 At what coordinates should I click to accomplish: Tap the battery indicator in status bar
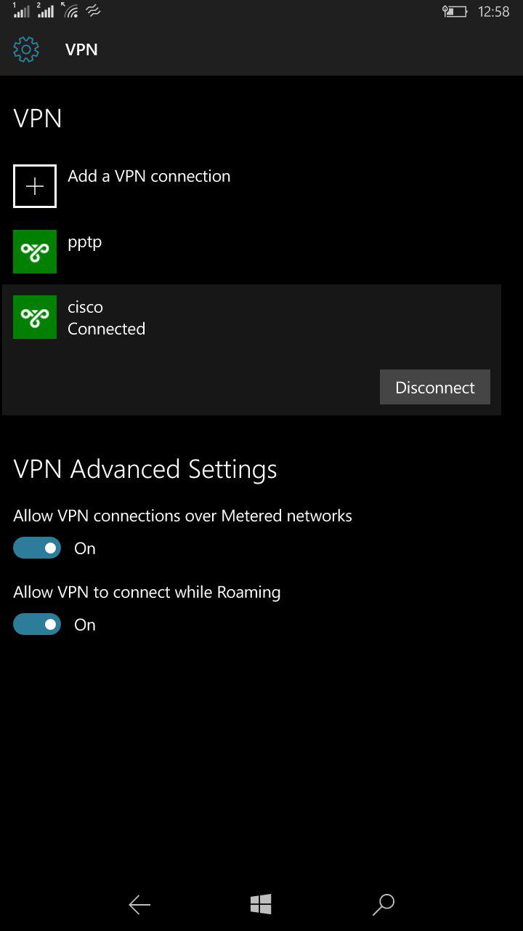455,12
